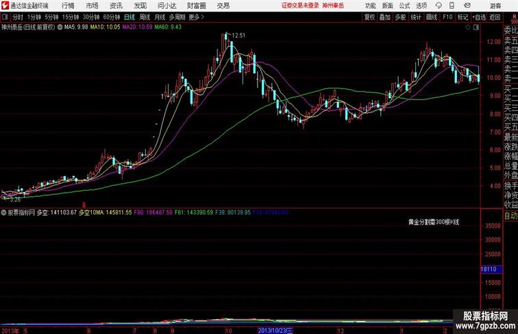Screen dimensions: 518x334
Task: Select the 周线 weekly period
Action: click(145, 17)
